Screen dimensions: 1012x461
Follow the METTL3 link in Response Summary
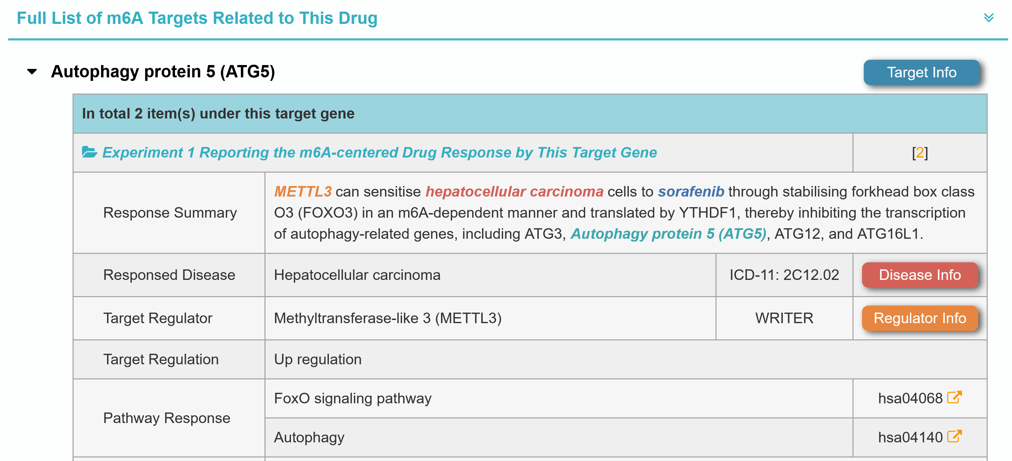pyautogui.click(x=302, y=192)
